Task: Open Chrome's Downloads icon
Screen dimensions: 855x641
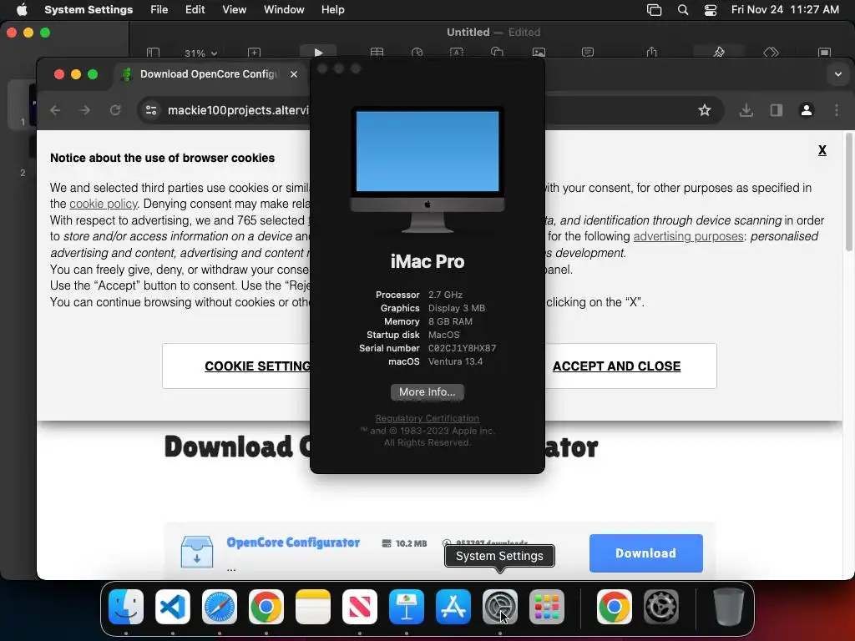Action: coord(746,110)
